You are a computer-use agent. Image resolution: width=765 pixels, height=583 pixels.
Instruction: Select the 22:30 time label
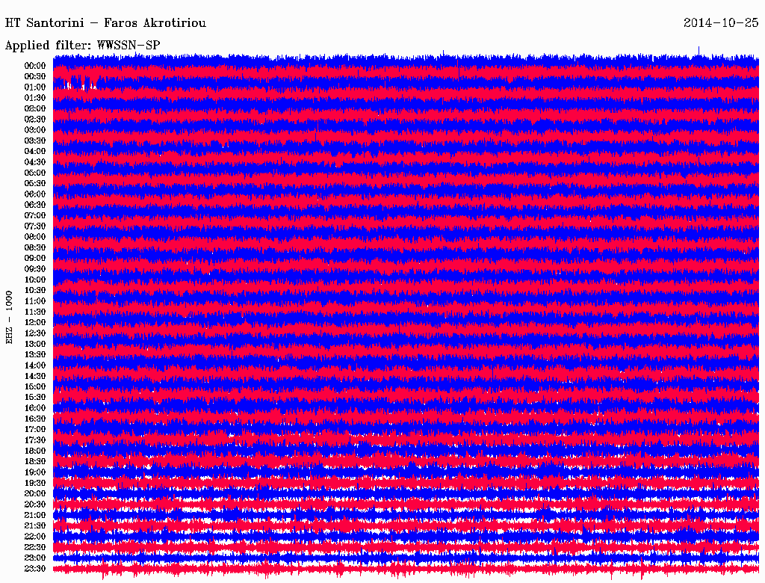[x=35, y=547]
